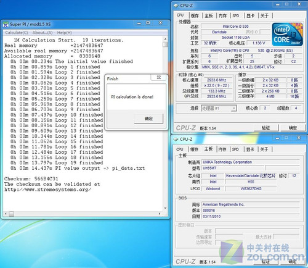
Task: Minimize the top CPU-Z window
Action: (278, 4)
